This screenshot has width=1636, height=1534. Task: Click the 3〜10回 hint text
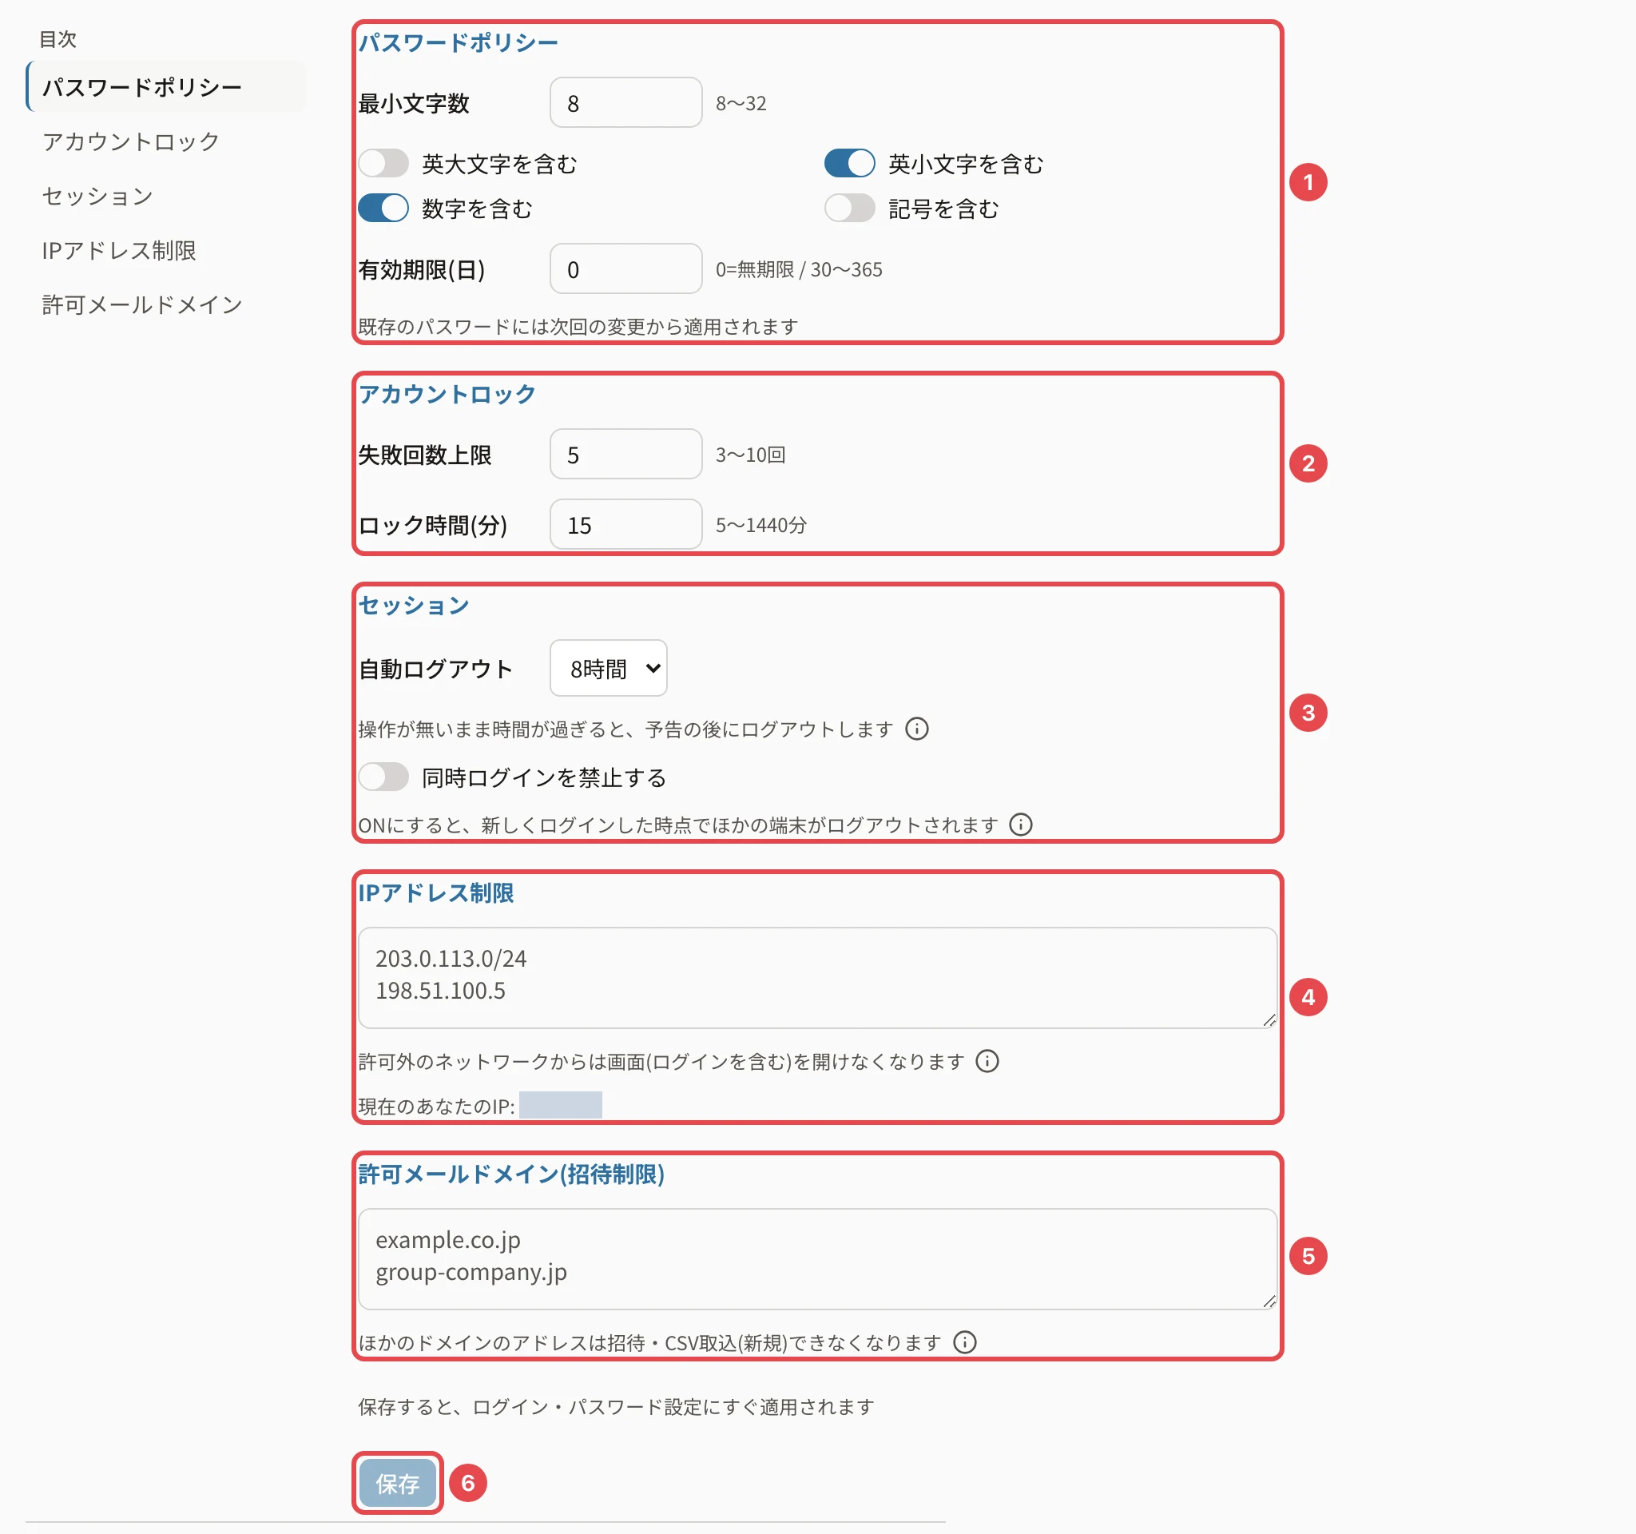click(x=751, y=455)
